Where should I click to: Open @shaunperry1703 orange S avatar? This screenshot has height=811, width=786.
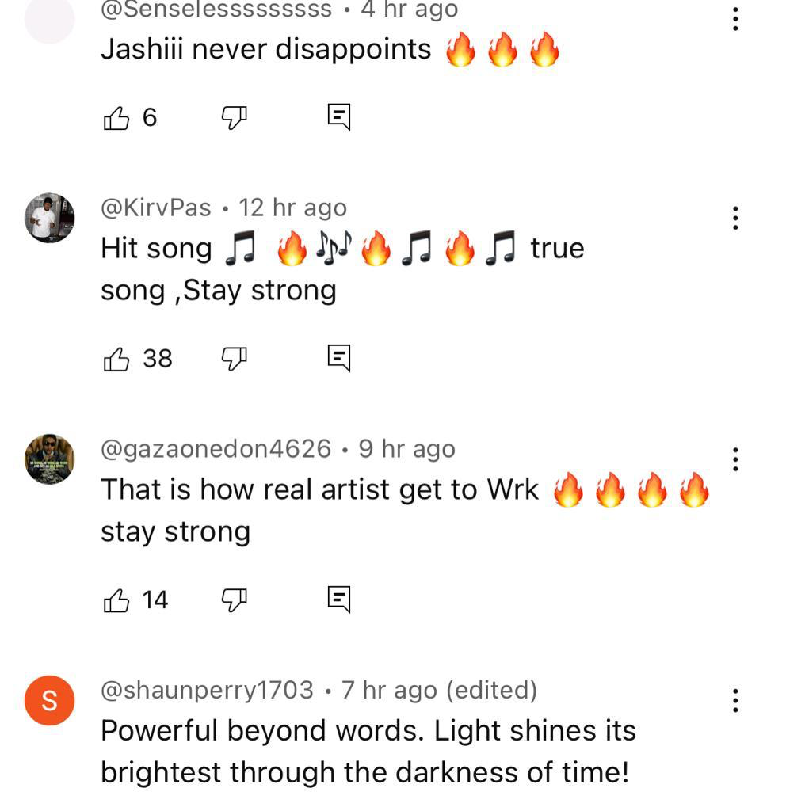pyautogui.click(x=50, y=700)
